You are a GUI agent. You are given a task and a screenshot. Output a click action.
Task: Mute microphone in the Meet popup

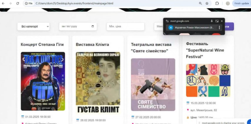tap(212, 21)
